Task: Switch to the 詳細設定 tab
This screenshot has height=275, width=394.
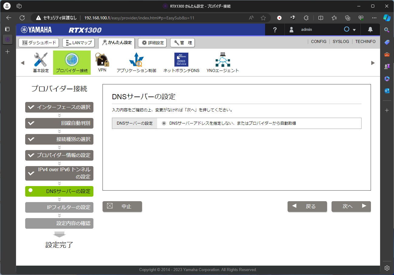Action: pos(153,43)
